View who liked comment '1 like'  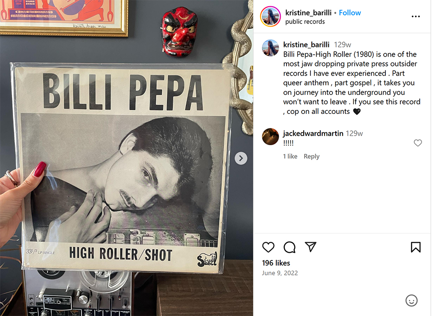pos(290,156)
